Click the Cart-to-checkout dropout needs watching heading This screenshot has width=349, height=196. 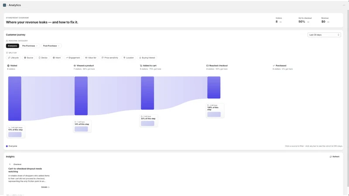[25, 170]
